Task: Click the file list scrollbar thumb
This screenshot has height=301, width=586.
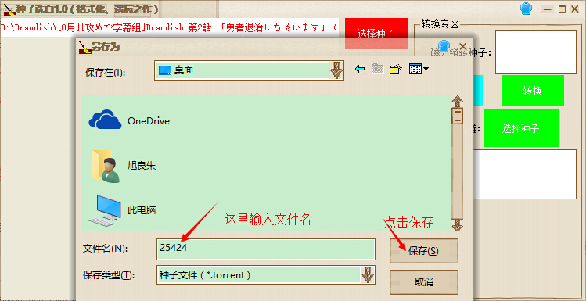Action: (458, 116)
